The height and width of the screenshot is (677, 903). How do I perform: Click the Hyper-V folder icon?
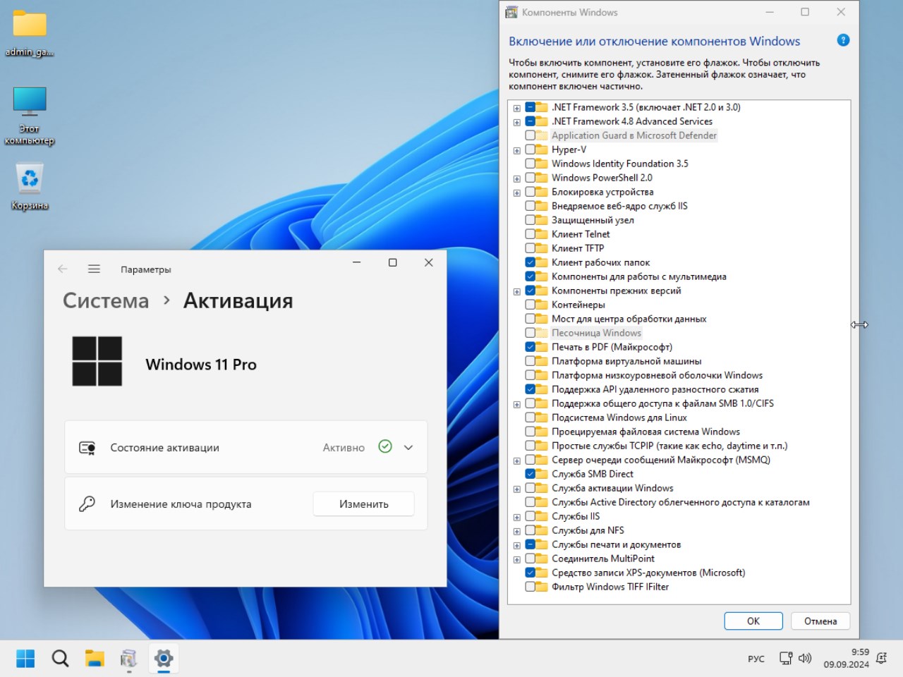(x=542, y=150)
